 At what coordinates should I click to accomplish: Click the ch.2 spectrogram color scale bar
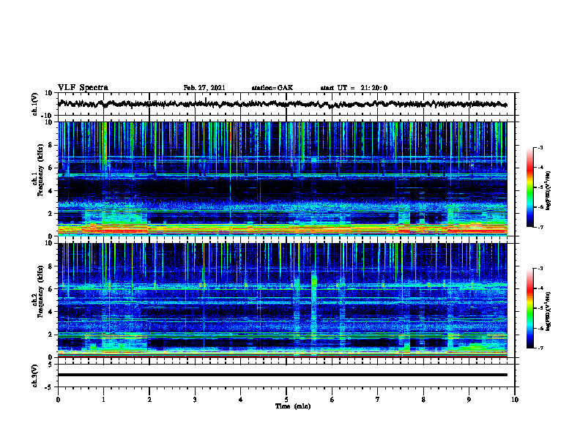(x=529, y=308)
